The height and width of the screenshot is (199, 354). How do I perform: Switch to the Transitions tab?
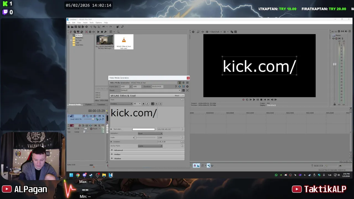(101, 104)
